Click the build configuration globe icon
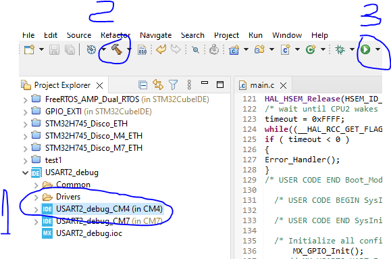The height and width of the screenshot is (259, 391). tap(91, 49)
